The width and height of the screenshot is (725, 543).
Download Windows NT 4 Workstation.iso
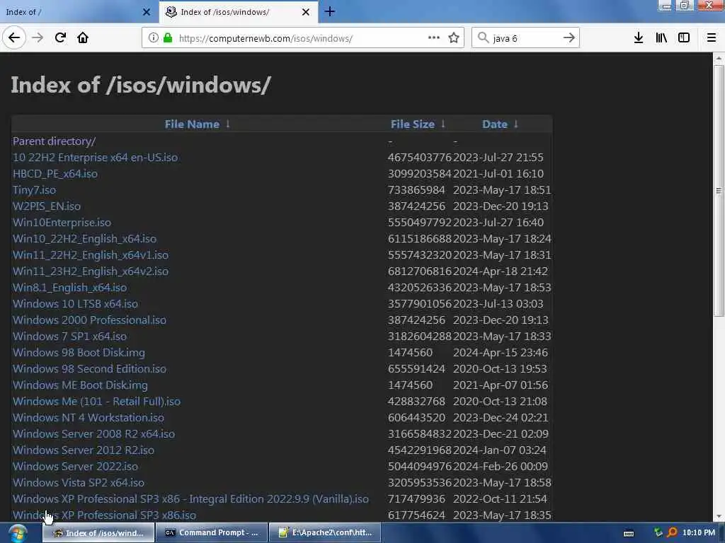[x=89, y=417]
